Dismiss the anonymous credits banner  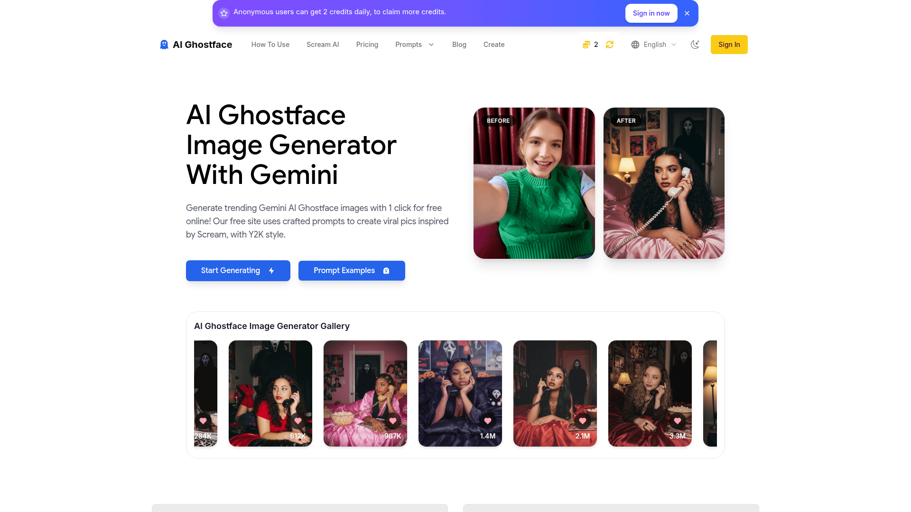click(687, 13)
